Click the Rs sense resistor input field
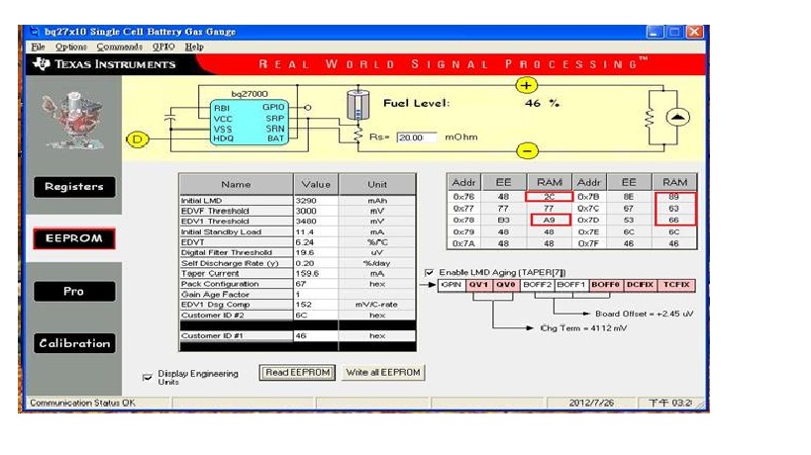The height and width of the screenshot is (455, 811). [416, 137]
